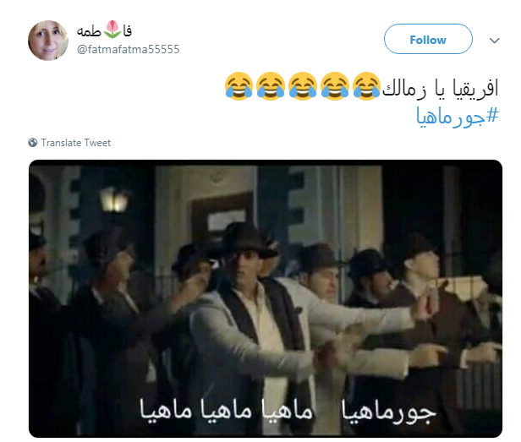Click the tweet text افريقيا يا زمالك
Viewport: 521px width, 442px height.
(441, 89)
